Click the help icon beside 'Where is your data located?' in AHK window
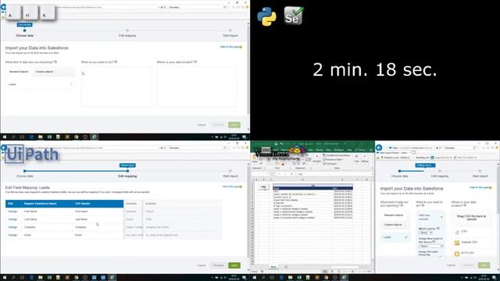This screenshot has width=500, height=281. pyautogui.click(x=195, y=62)
